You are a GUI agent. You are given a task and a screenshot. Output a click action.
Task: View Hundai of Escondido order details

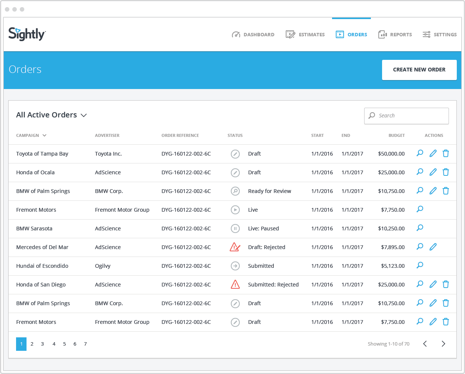420,265
